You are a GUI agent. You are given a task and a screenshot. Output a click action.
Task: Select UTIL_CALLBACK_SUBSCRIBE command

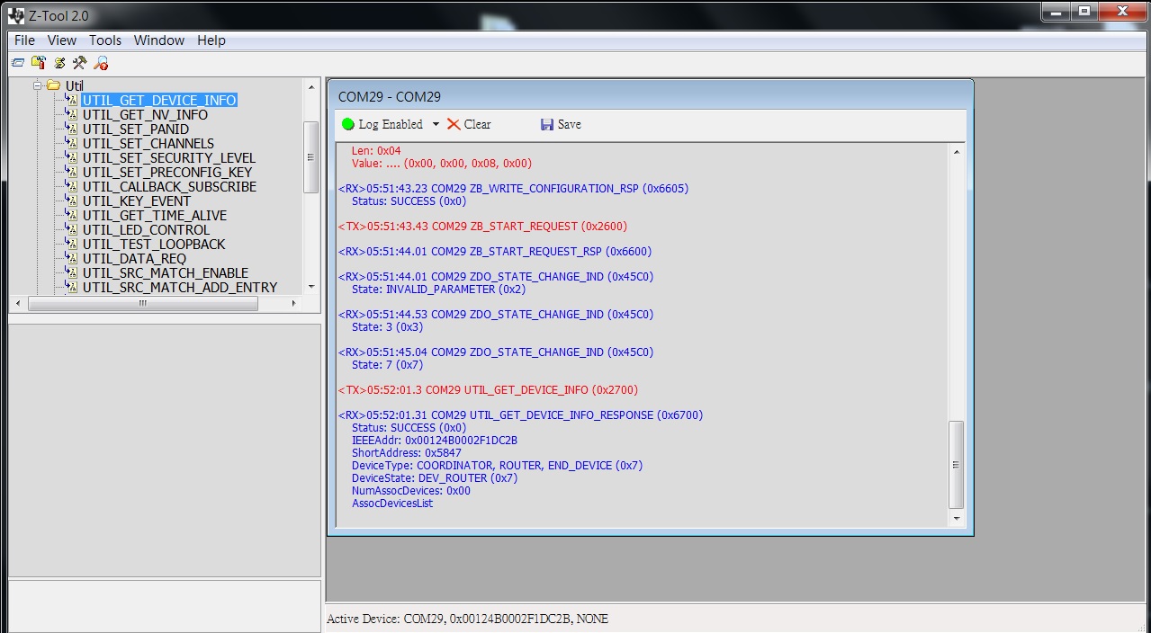169,186
